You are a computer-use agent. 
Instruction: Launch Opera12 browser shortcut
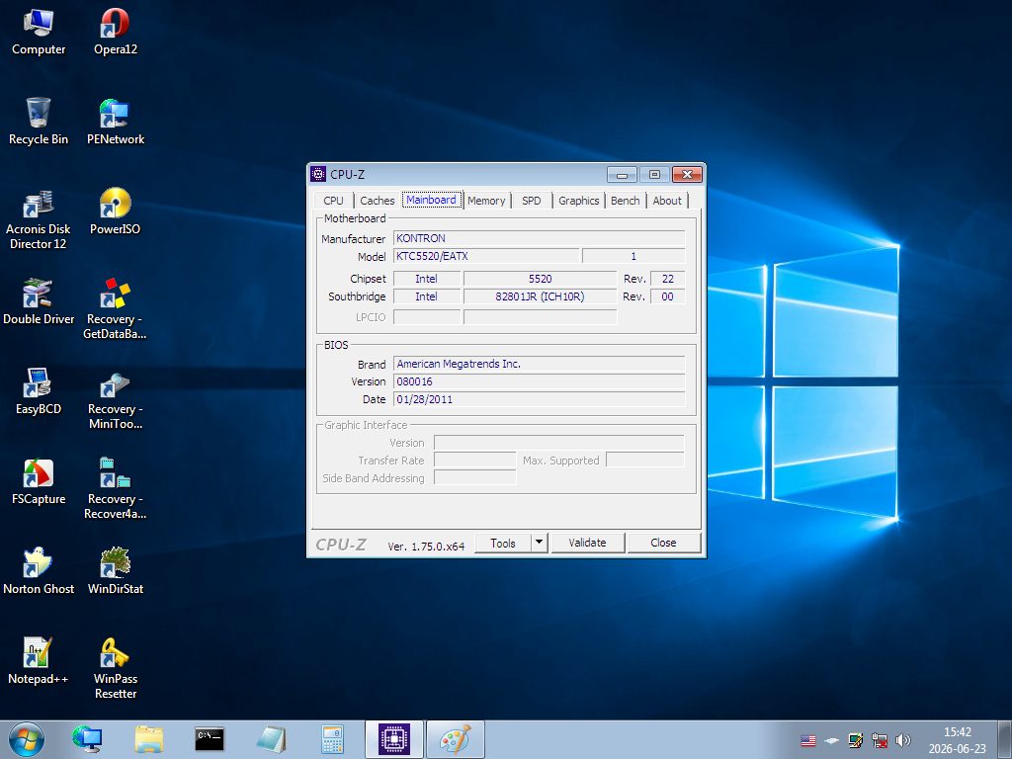click(115, 33)
